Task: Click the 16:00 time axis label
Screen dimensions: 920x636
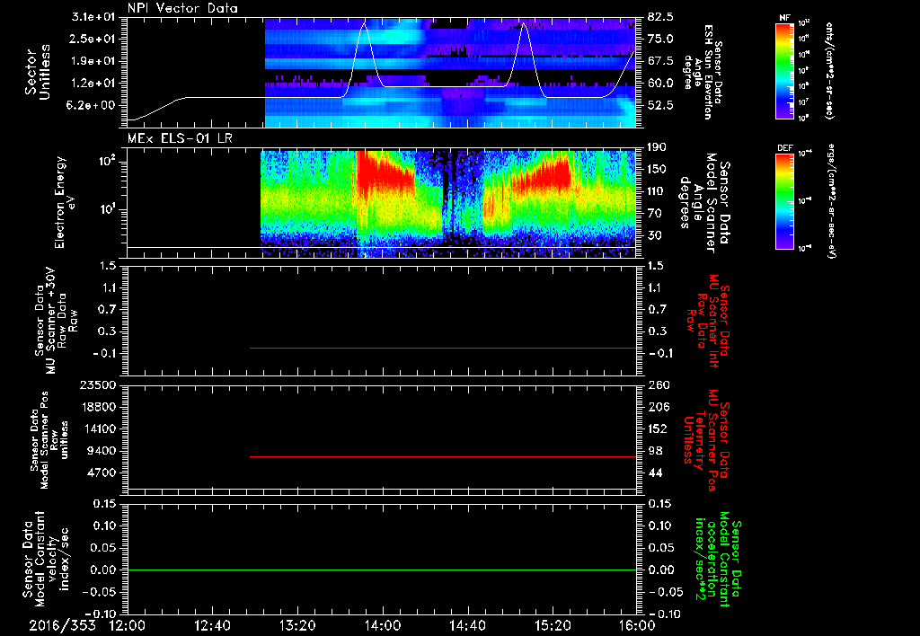Action: 637,625
